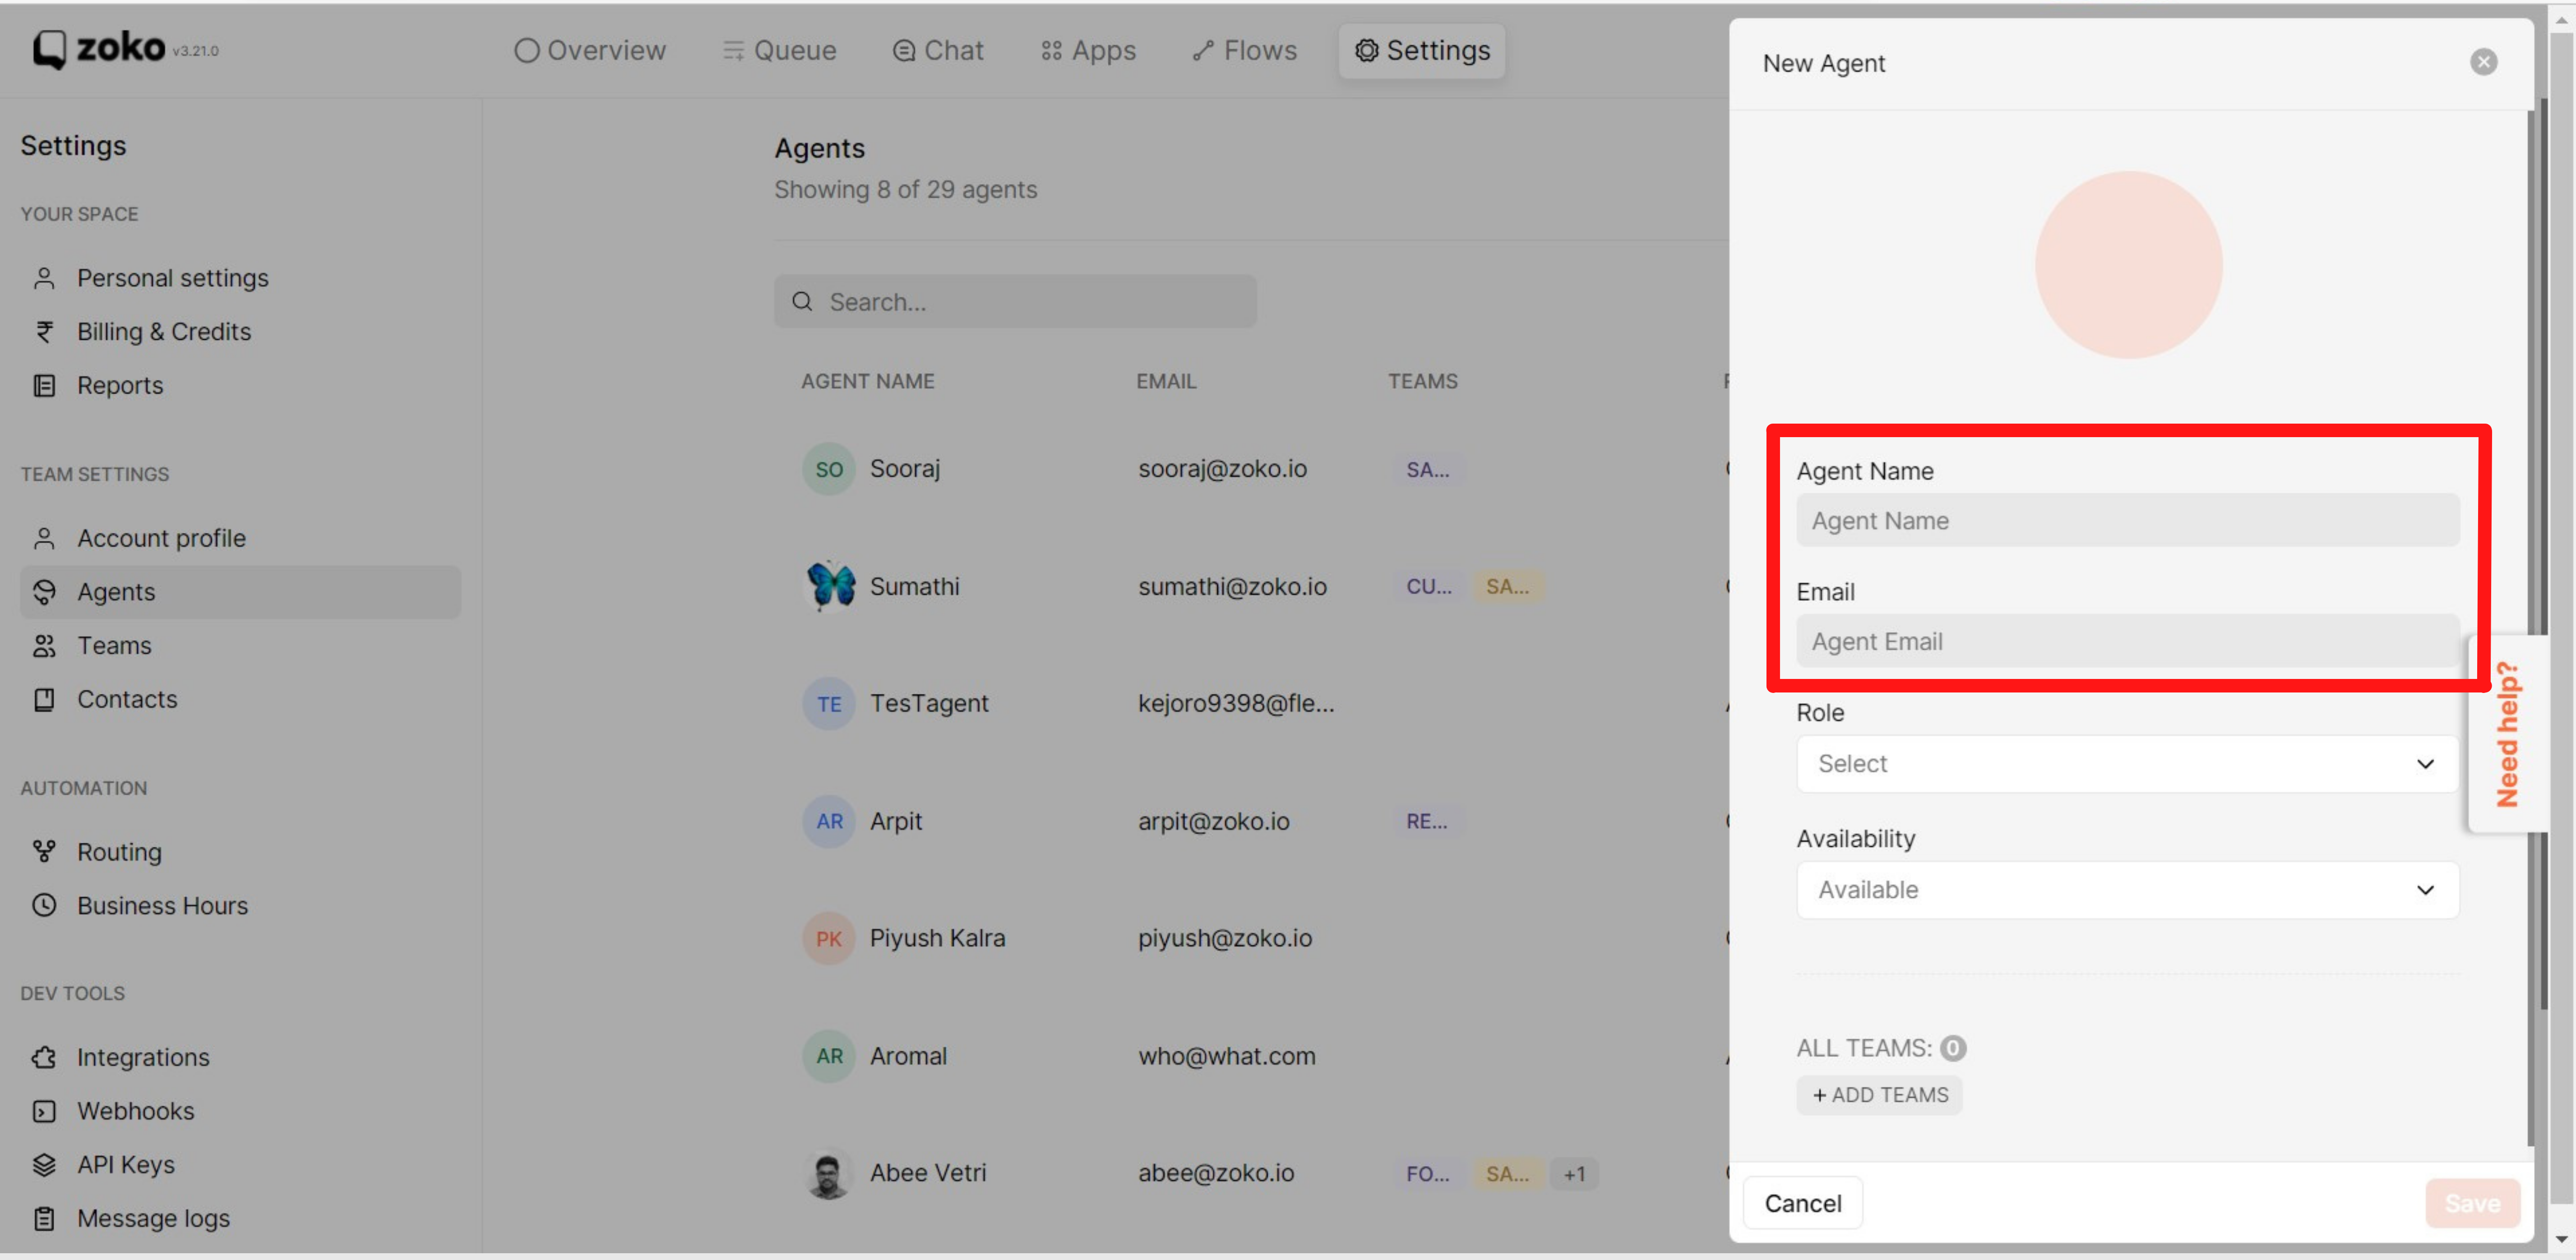This screenshot has width=2576, height=1260.
Task: Open the Availability dropdown
Action: point(2127,890)
